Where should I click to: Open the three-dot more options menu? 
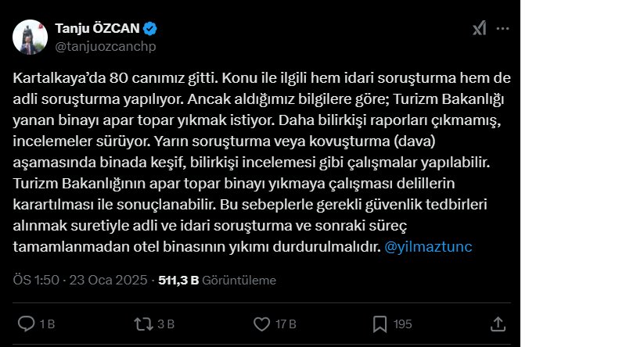tap(503, 29)
